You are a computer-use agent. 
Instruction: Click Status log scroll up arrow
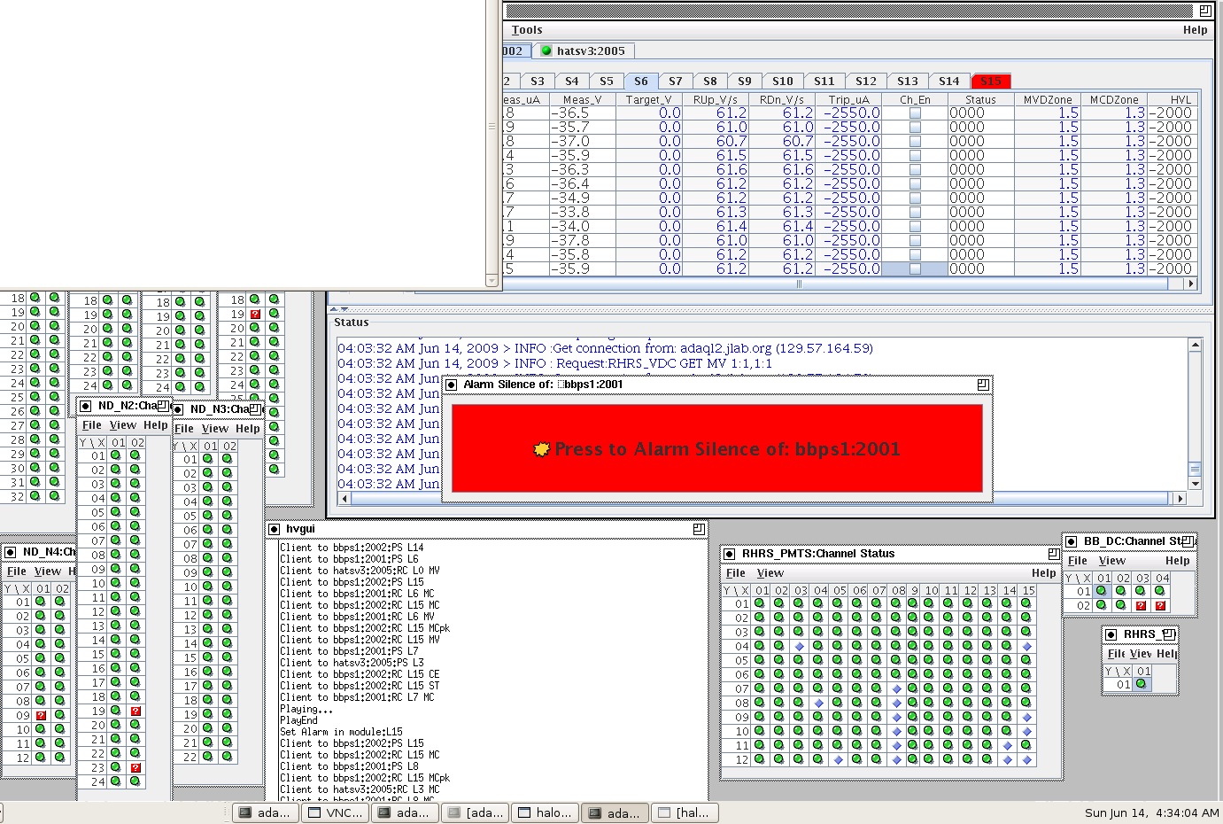1195,345
